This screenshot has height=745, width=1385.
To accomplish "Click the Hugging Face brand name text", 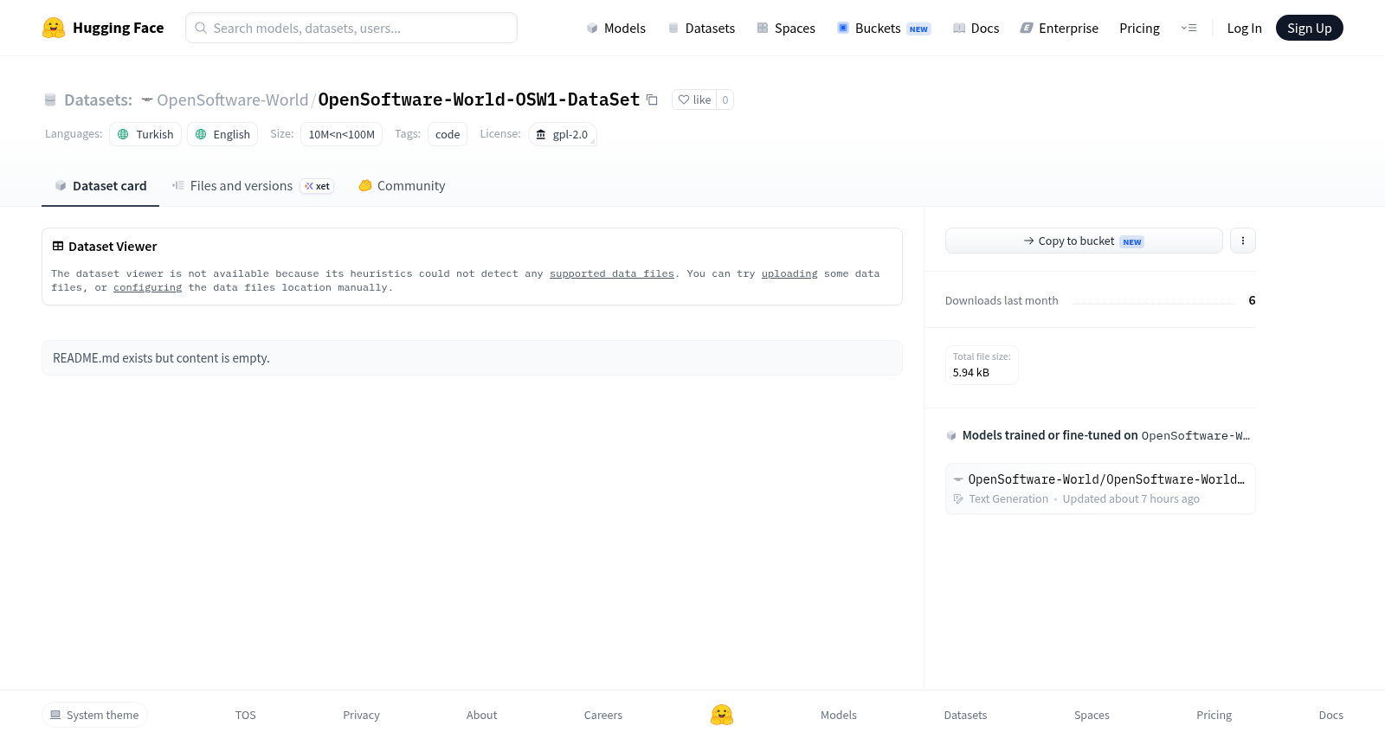I will coord(119,28).
